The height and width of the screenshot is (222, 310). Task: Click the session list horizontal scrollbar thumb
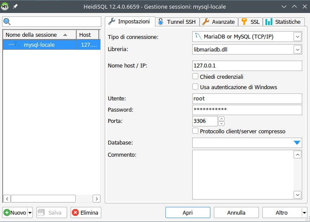coord(43,199)
